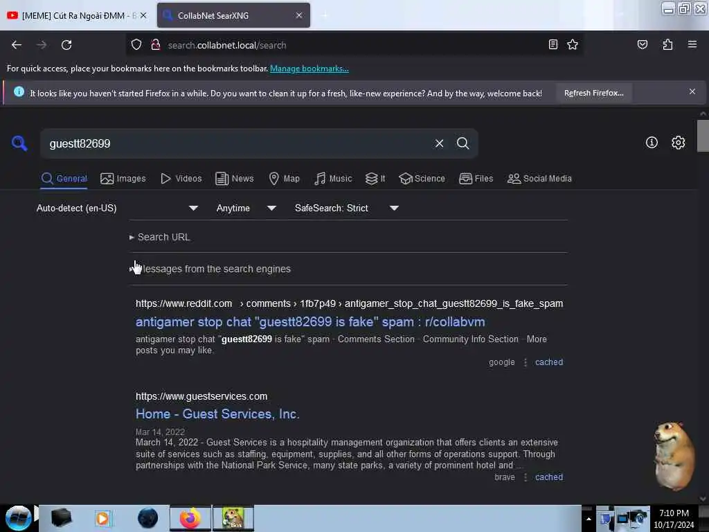
Task: Open SearXNG preferences gear icon
Action: coord(678,143)
